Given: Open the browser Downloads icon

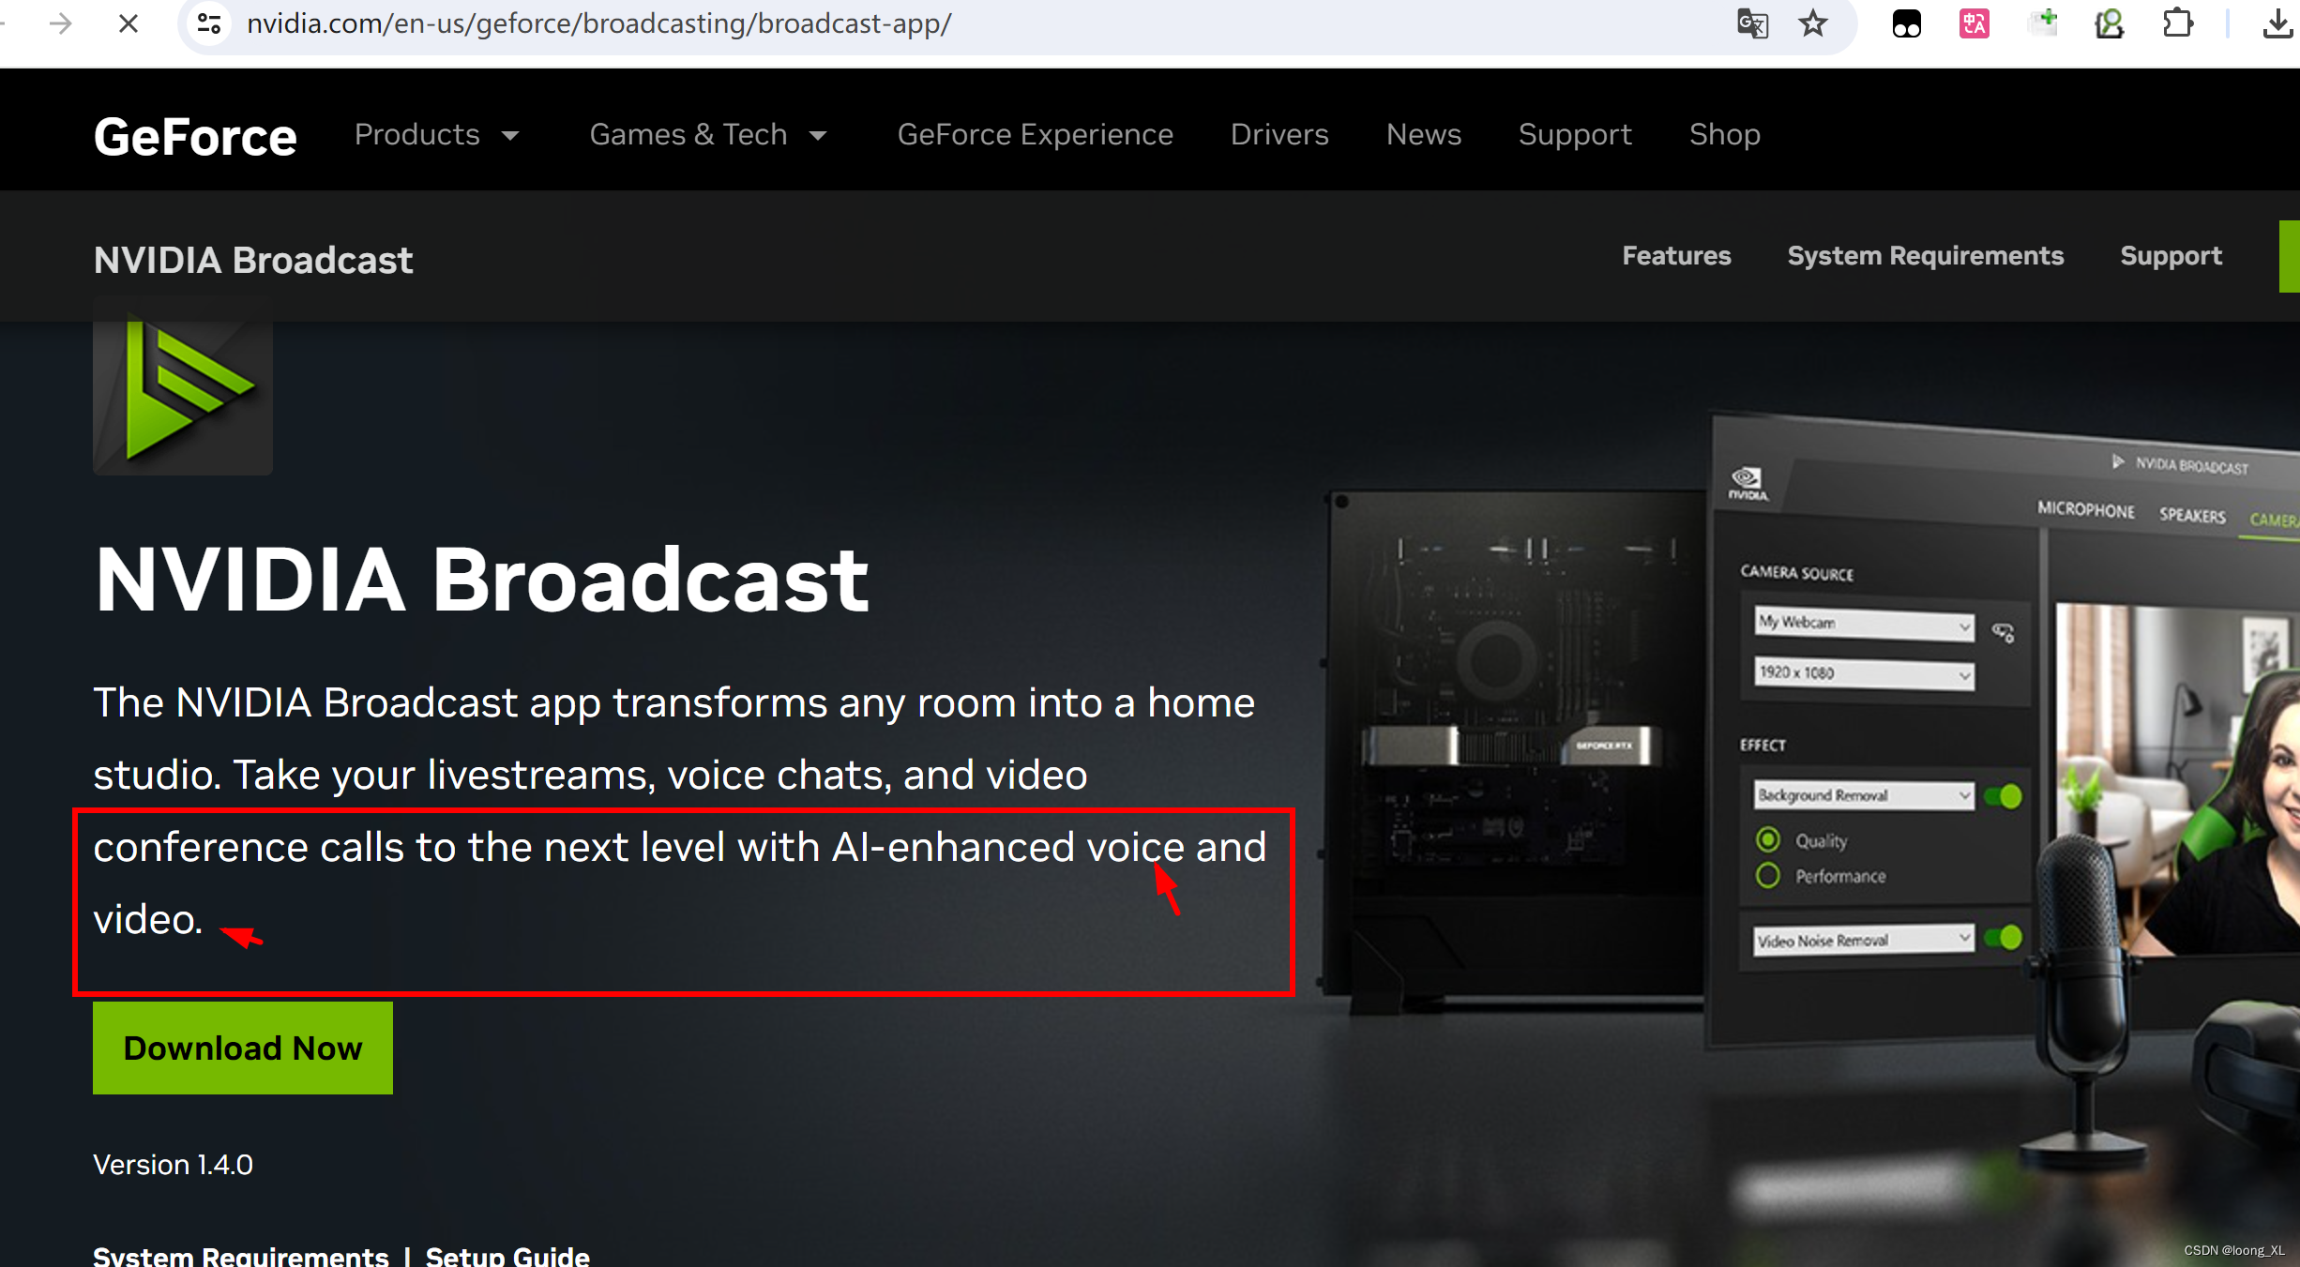Looking at the screenshot, I should click(2277, 23).
